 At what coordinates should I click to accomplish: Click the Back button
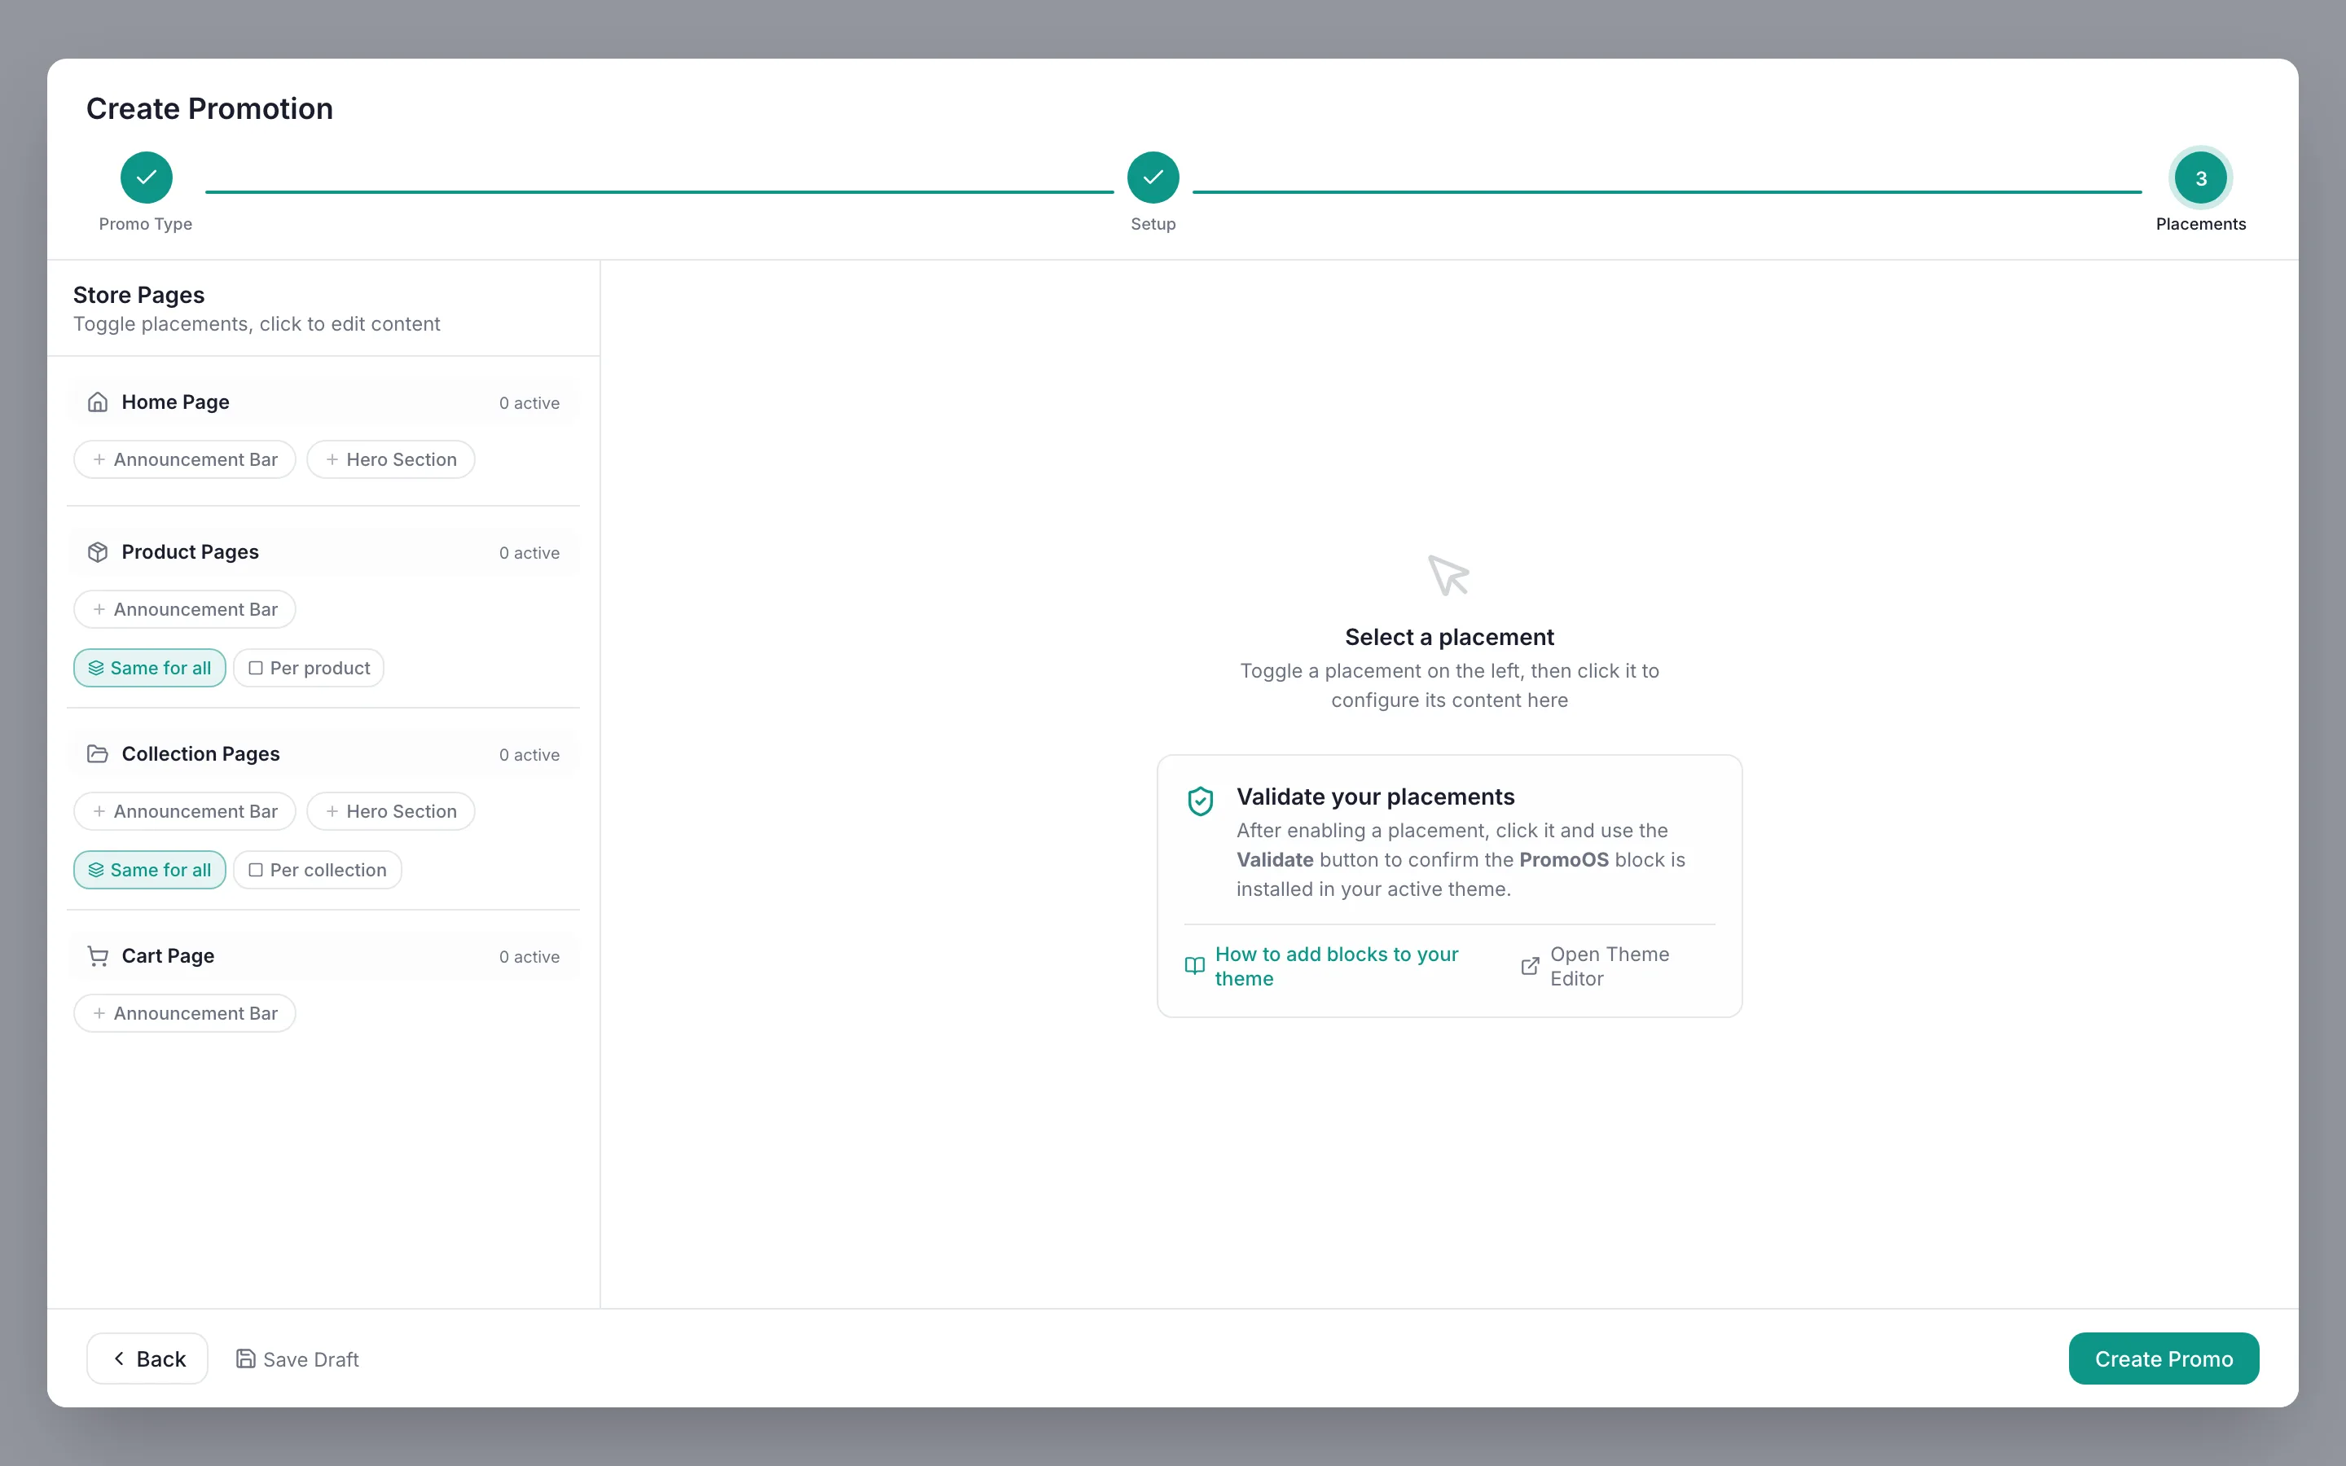click(x=147, y=1358)
